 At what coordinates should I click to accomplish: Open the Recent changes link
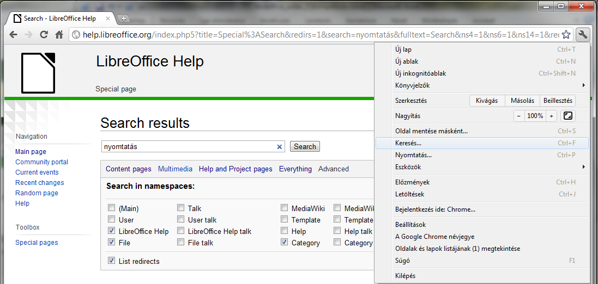tap(40, 182)
